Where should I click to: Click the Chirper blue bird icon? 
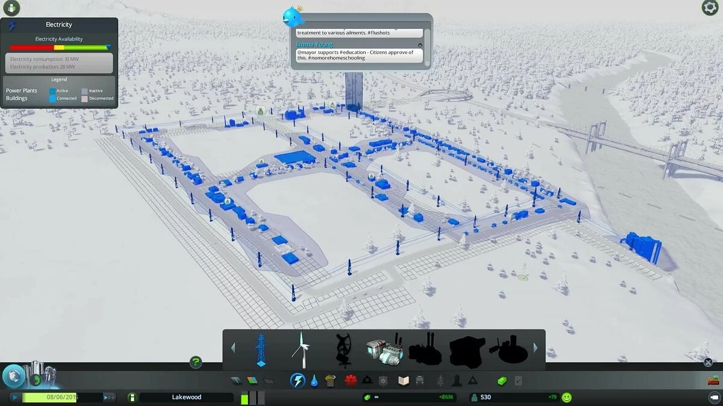pos(292,17)
